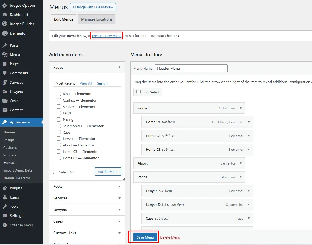The width and height of the screenshot is (312, 245).
Task: Click the Services edit icon
Action: pos(5,82)
